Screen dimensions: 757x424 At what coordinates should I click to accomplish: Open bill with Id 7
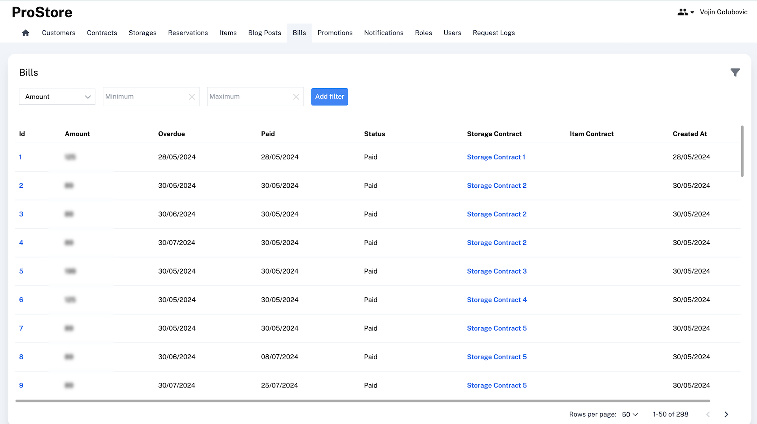pyautogui.click(x=21, y=328)
